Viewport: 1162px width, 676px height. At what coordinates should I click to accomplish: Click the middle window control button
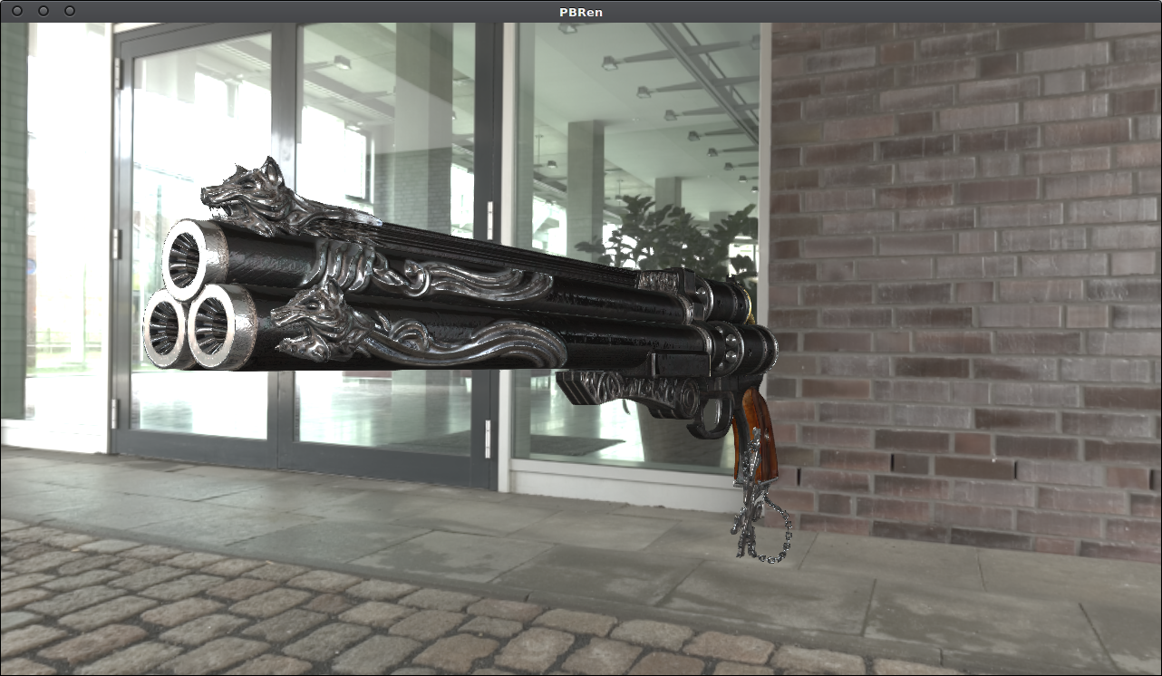pos(43,11)
